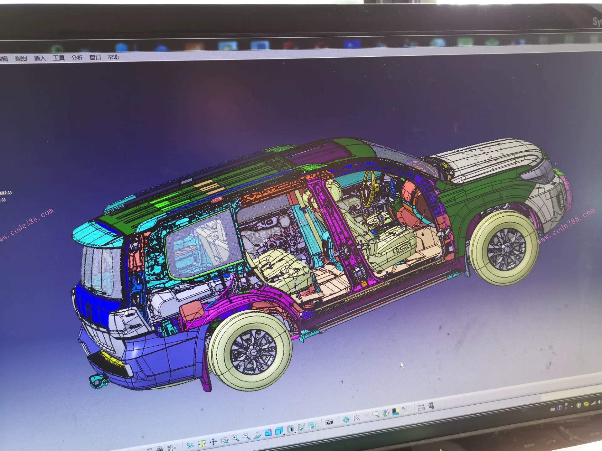Click the Fit All In icon
Image resolution: width=602 pixels, height=451 pixels.
pyautogui.click(x=202, y=444)
